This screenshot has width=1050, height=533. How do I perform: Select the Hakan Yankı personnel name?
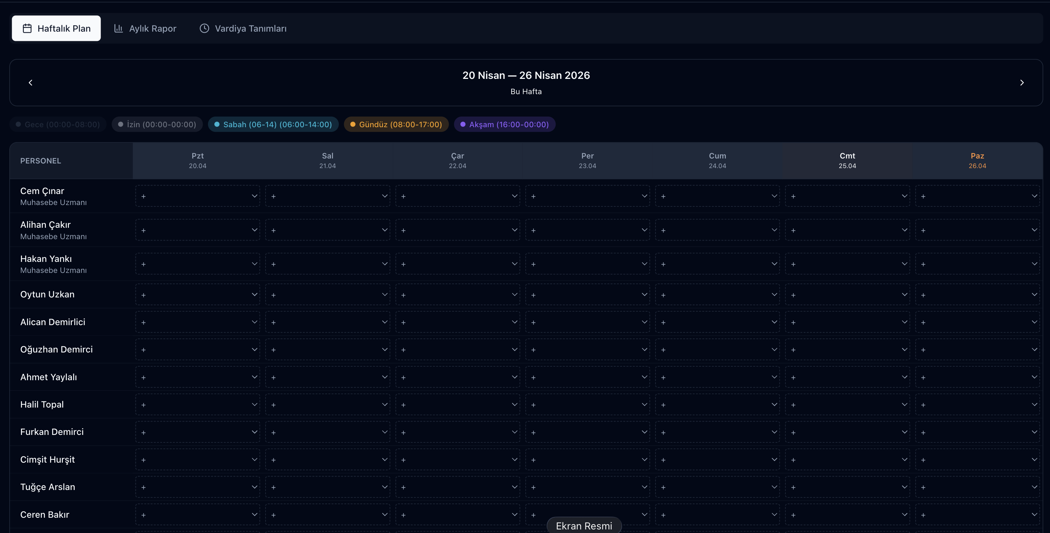click(x=46, y=259)
